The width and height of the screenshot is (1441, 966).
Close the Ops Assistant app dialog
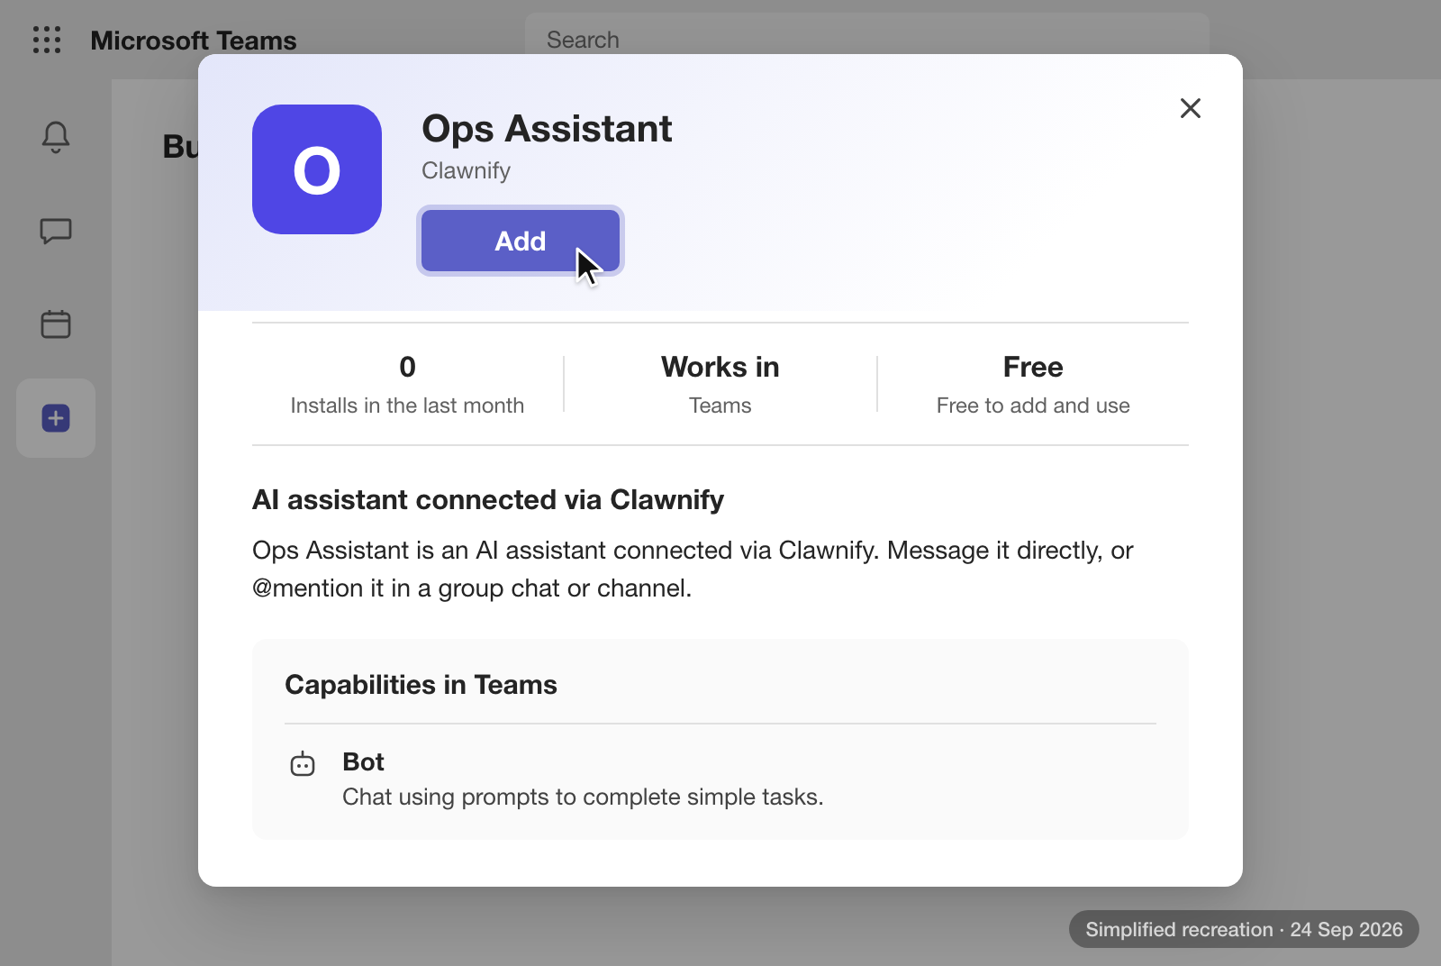pos(1191,108)
